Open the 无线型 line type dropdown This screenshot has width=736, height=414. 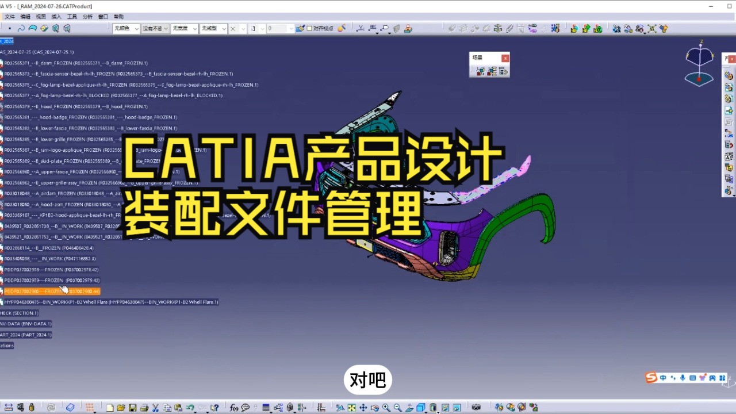coord(214,28)
